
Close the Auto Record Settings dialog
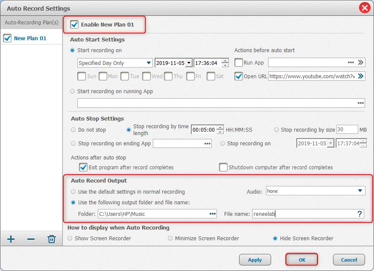(x=365, y=8)
